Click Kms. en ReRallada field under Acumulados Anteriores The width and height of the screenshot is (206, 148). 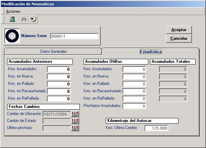[x=59, y=99]
